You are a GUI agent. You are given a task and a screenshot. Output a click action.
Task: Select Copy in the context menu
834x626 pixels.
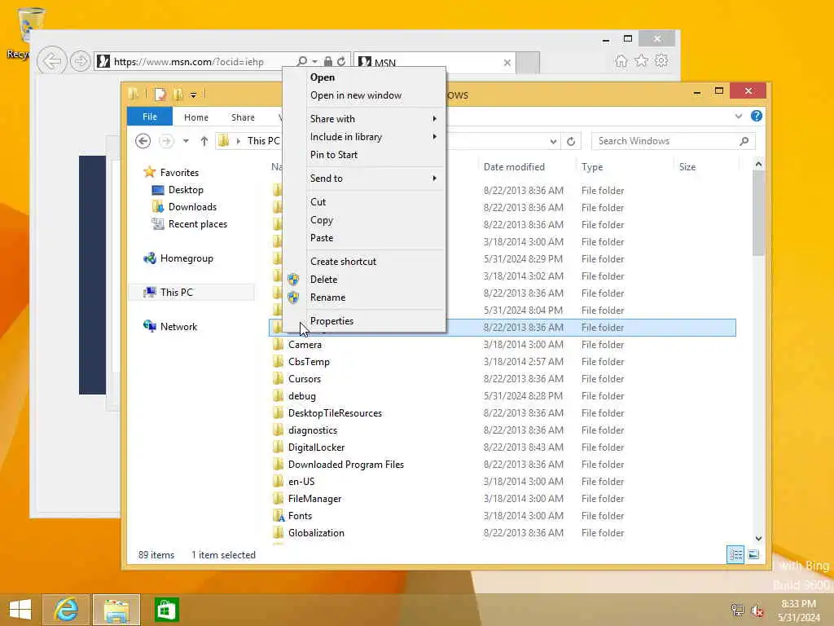tap(364, 220)
